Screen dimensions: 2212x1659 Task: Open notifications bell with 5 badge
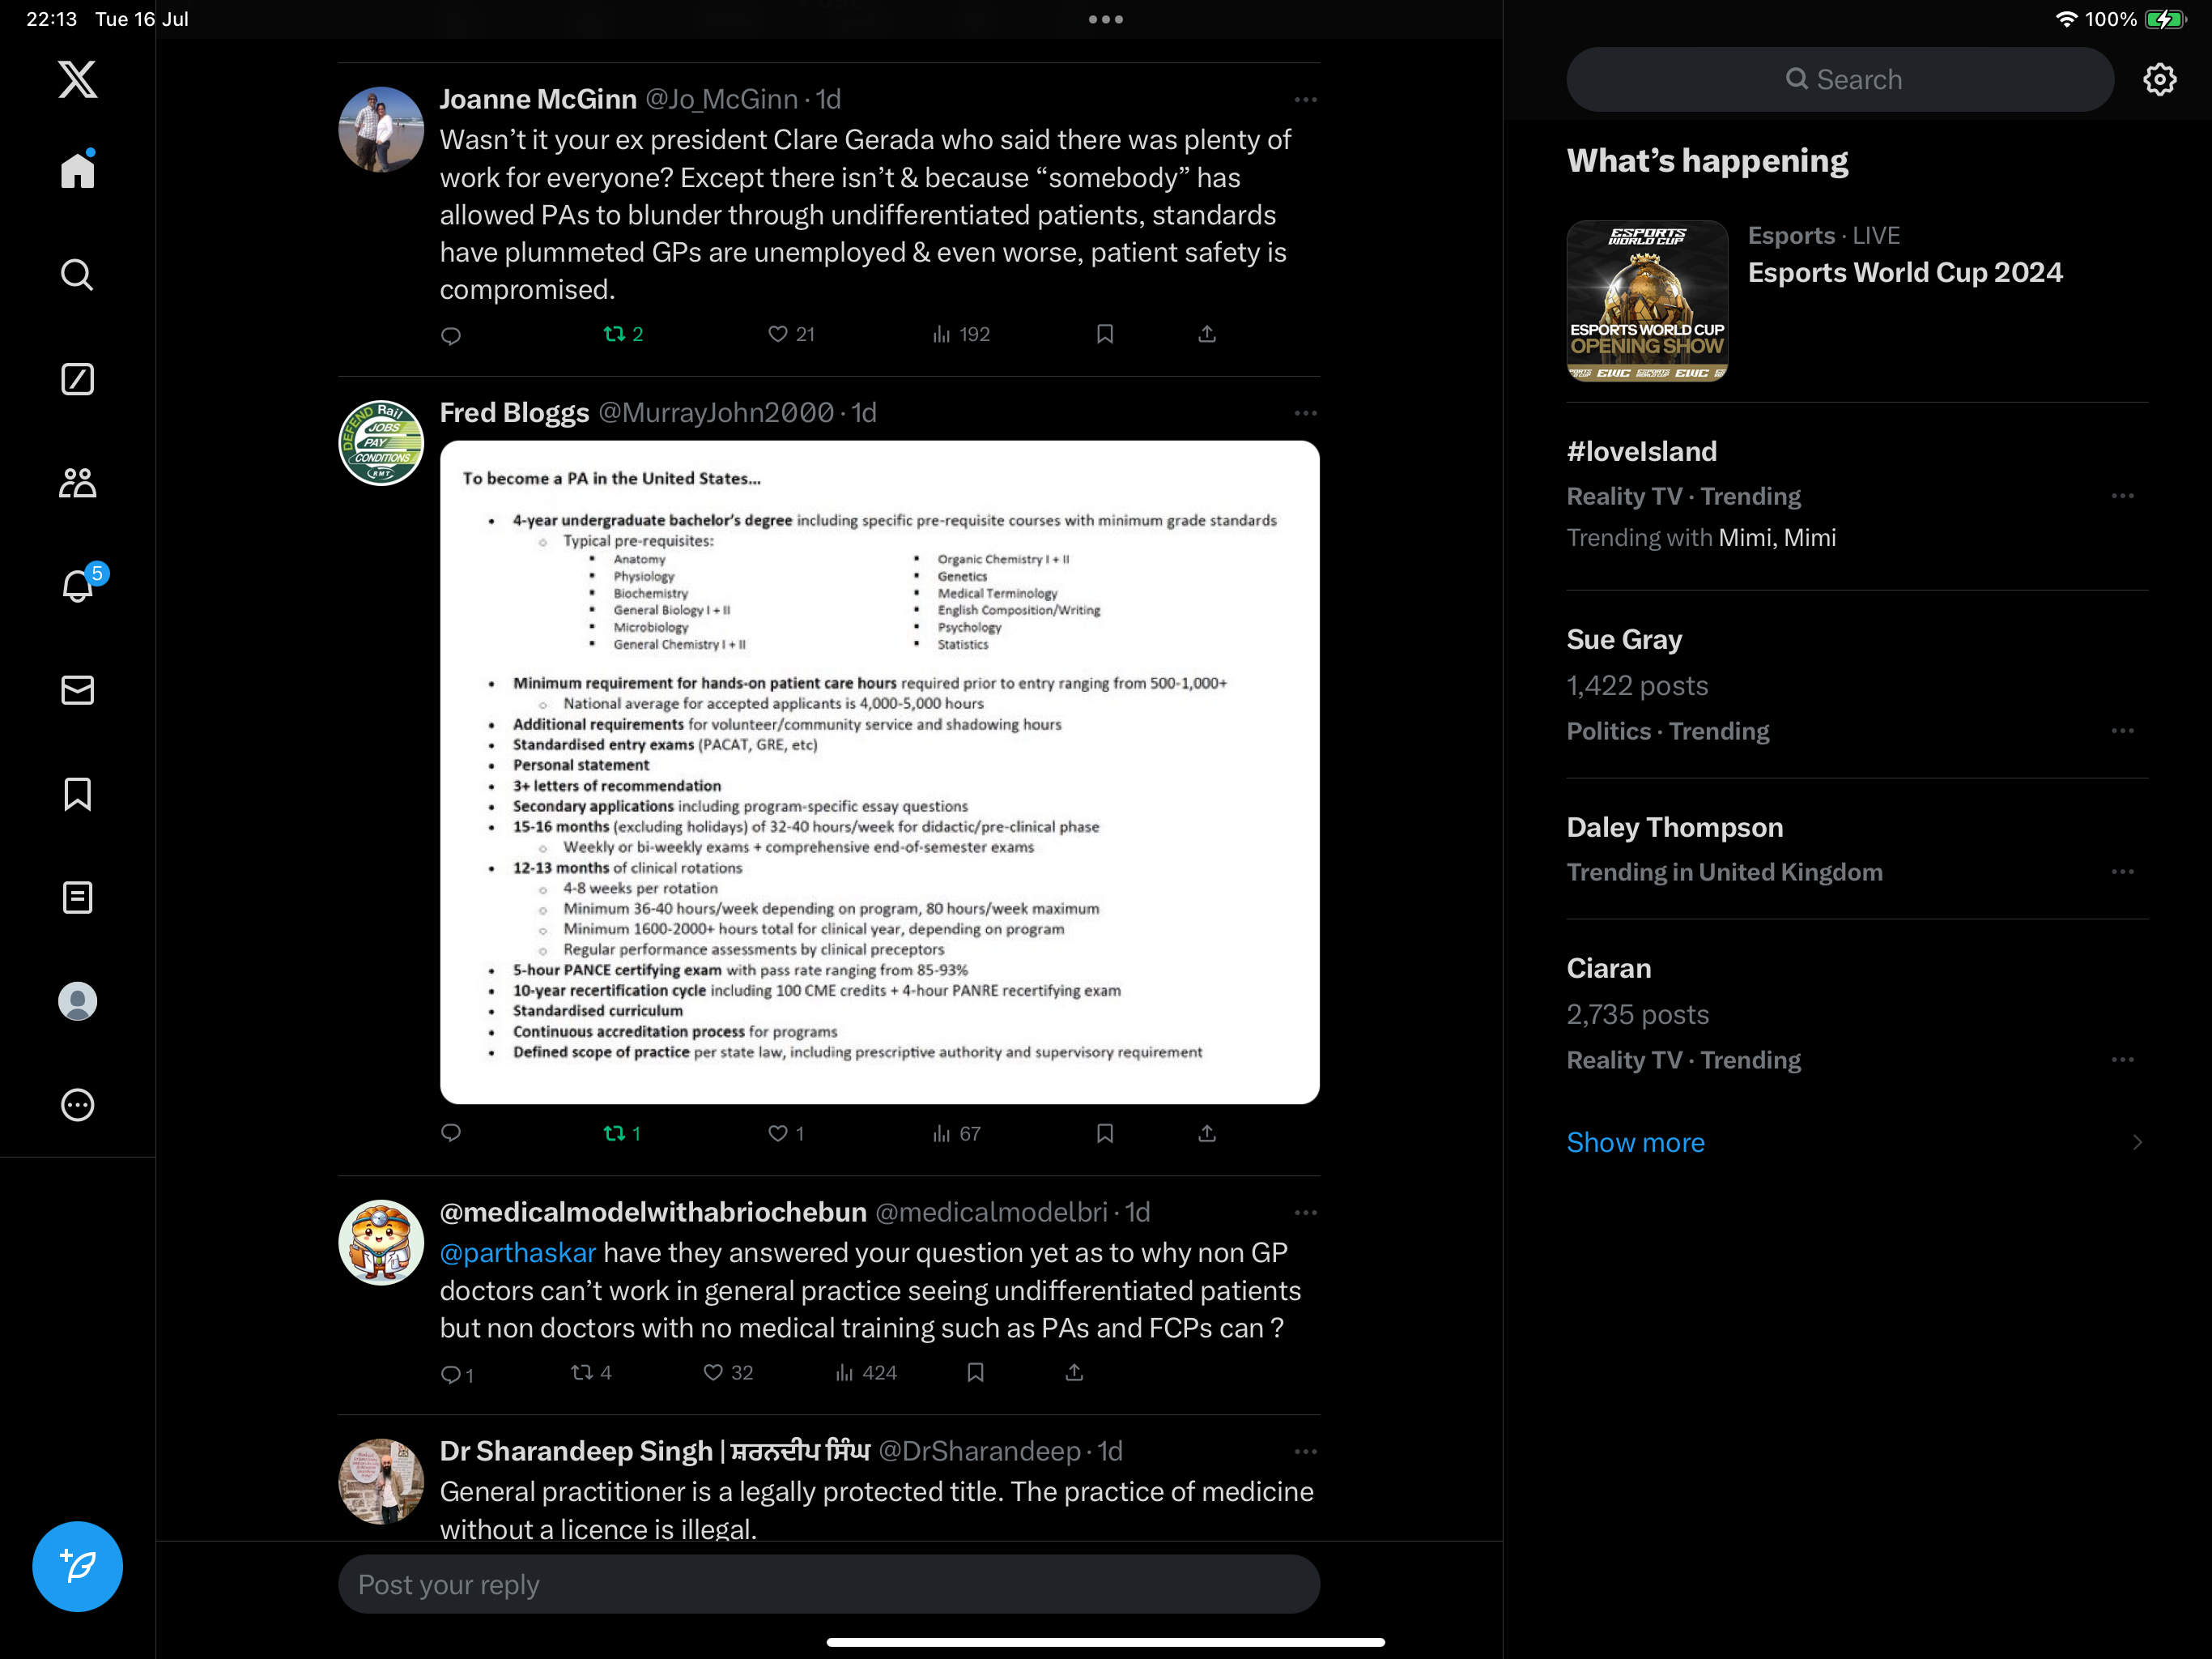coord(77,586)
